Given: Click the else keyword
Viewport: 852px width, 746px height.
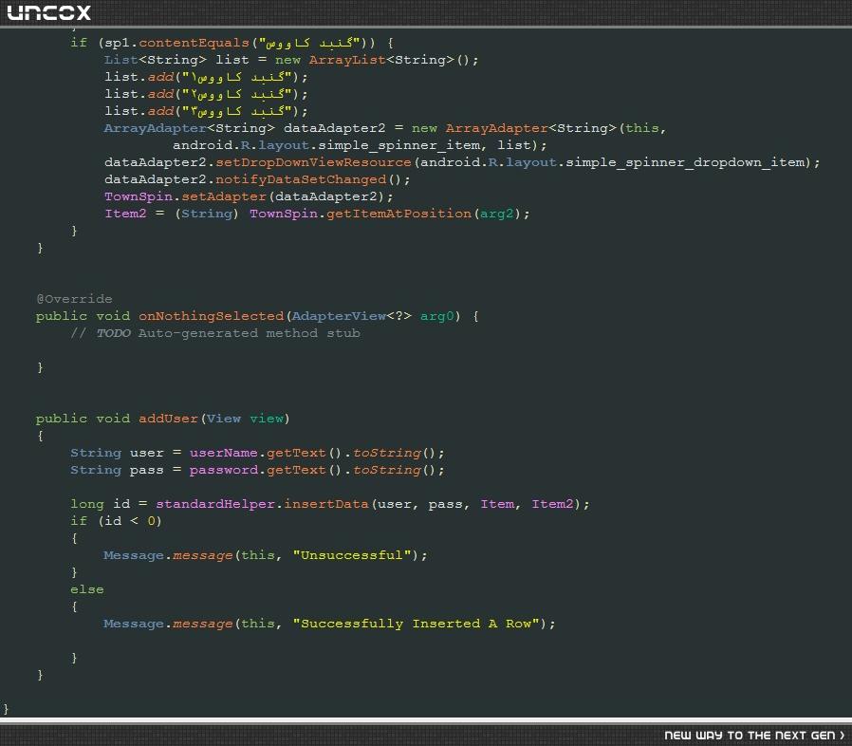Looking at the screenshot, I should [87, 589].
